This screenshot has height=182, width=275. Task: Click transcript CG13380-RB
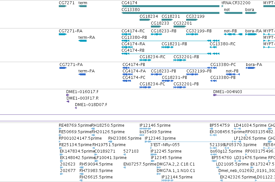(x=134, y=37)
